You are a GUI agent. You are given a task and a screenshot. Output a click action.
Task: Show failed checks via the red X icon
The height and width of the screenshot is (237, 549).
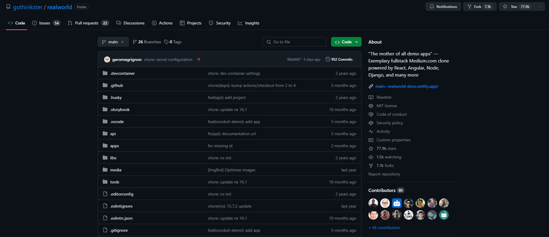199,59
